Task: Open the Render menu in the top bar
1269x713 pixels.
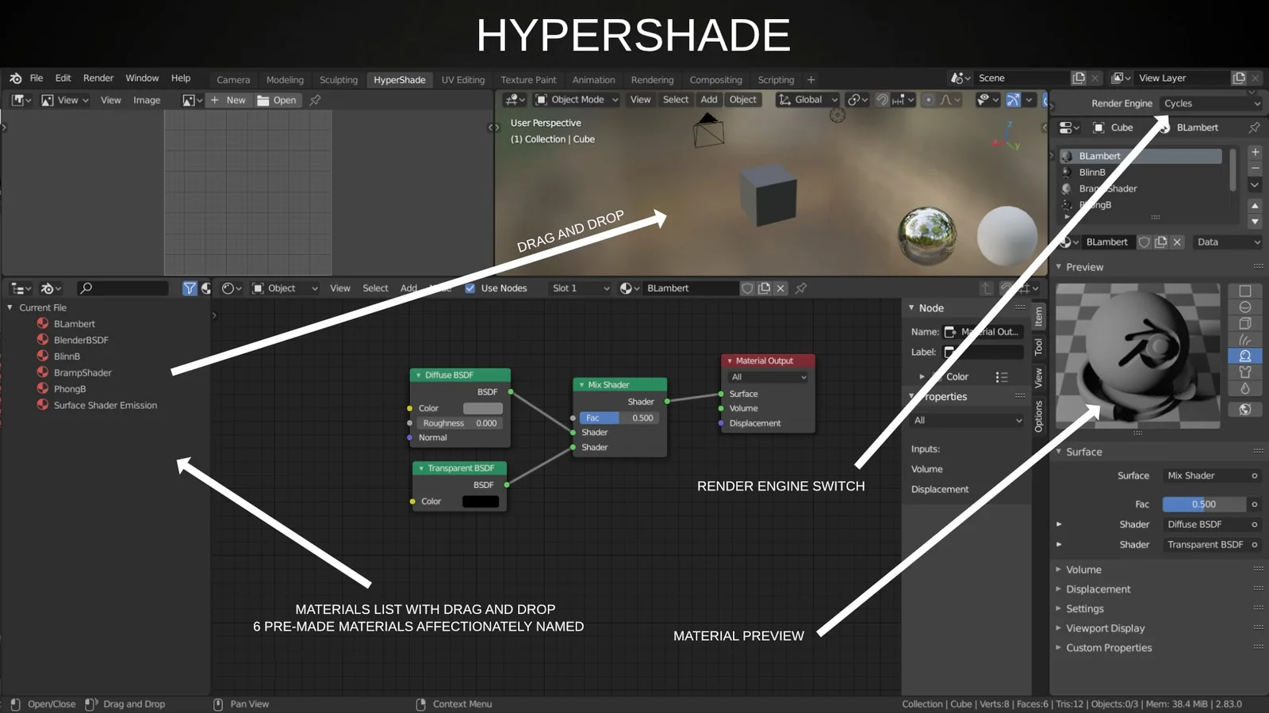Action: click(x=98, y=78)
